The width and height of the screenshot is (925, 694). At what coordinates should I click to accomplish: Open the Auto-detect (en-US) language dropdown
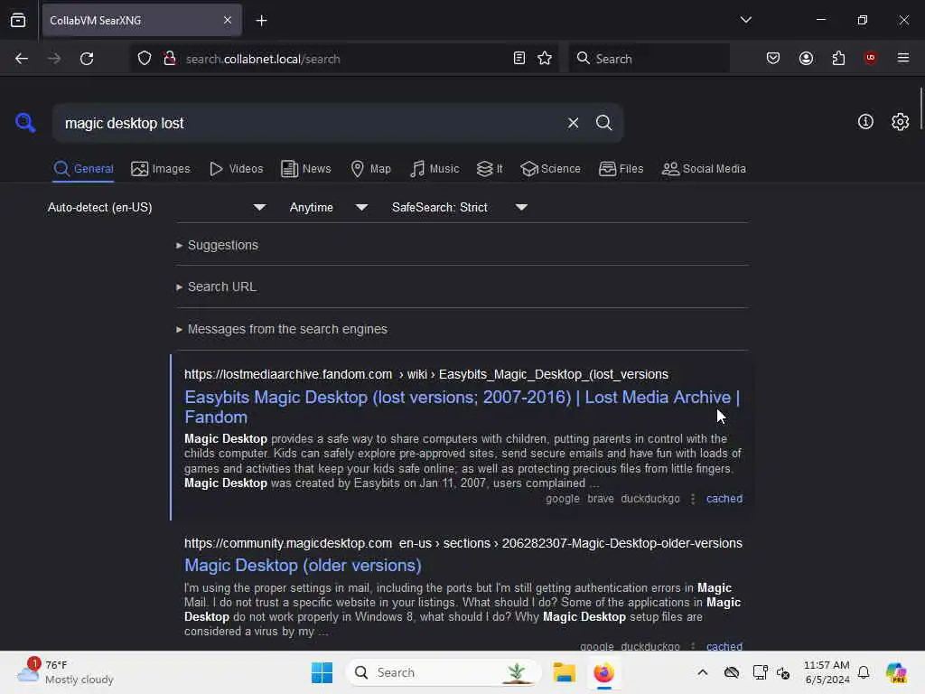coord(157,207)
